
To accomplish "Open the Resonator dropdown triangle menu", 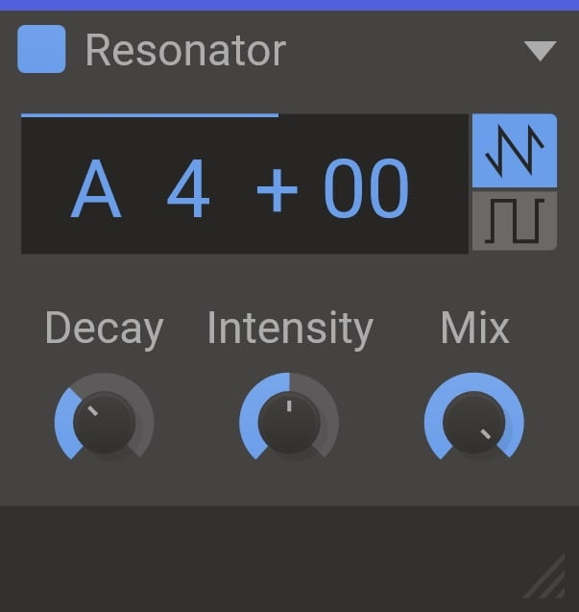I will 540,51.
